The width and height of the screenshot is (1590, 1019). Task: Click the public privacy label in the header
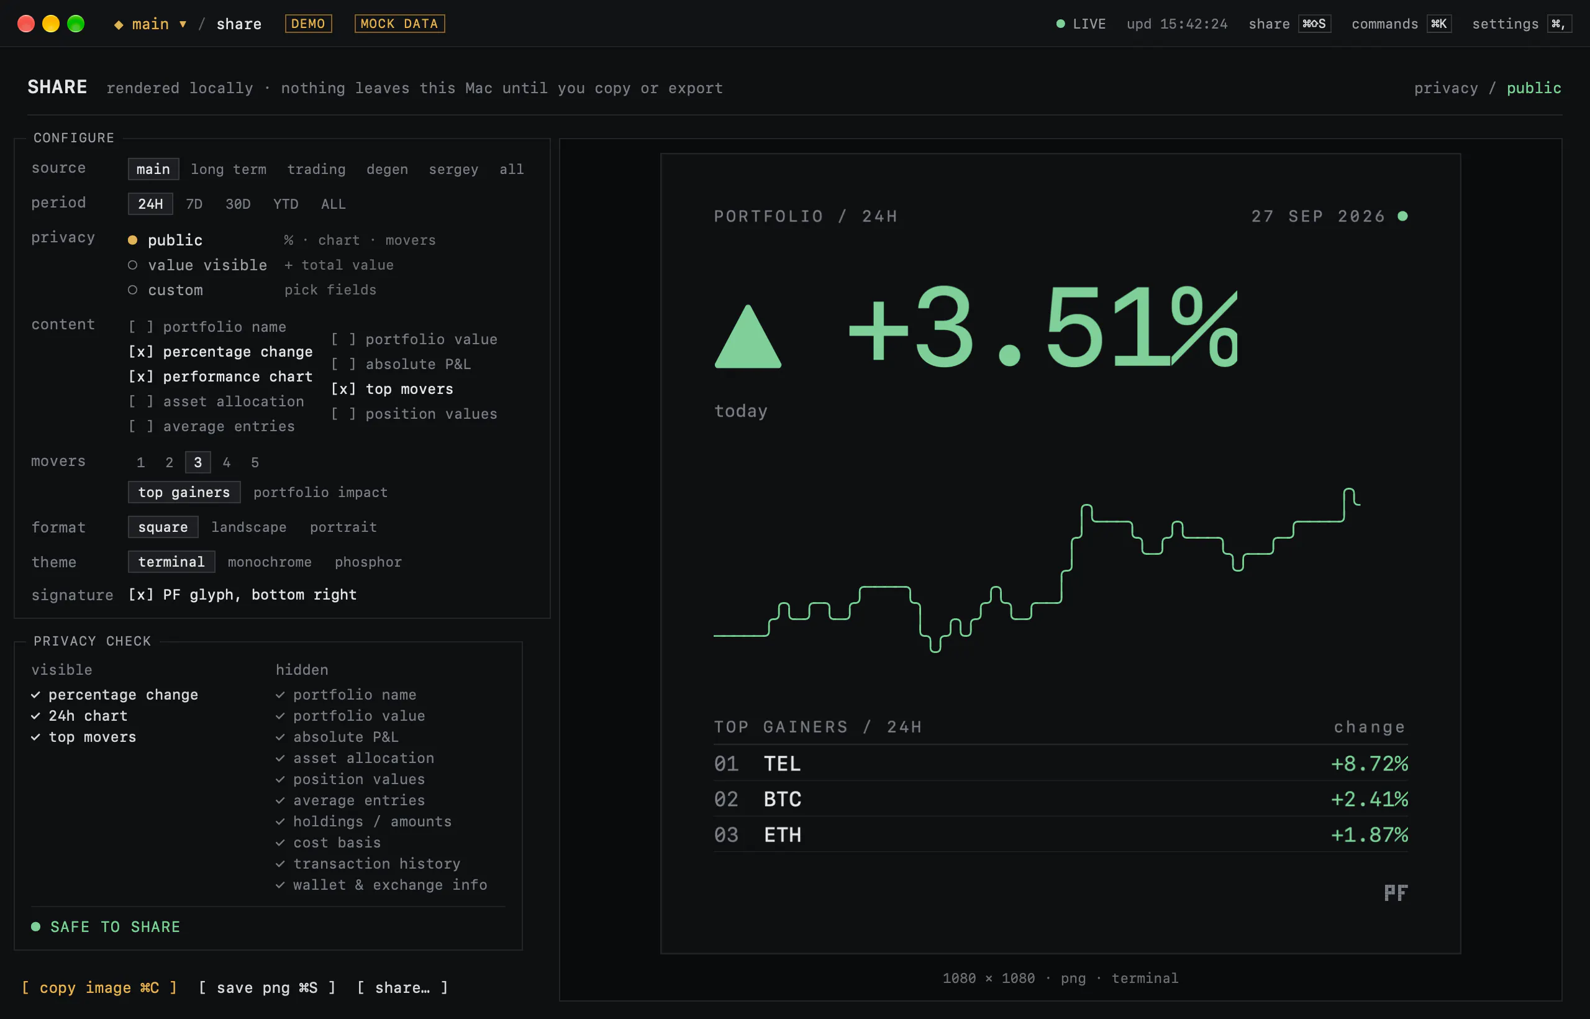click(1533, 88)
